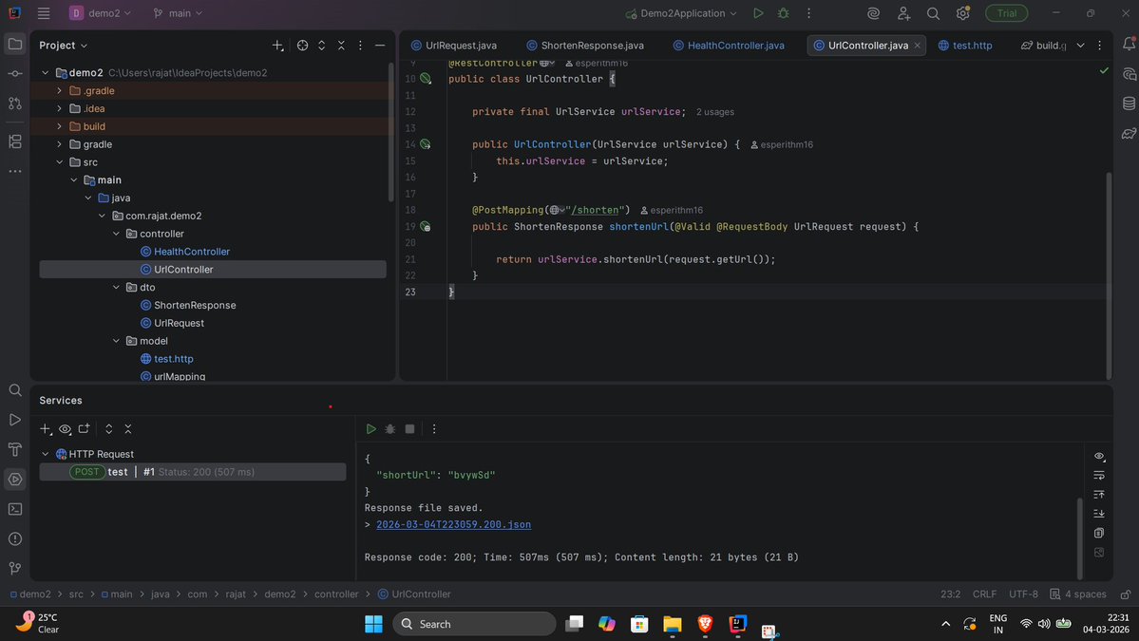1139x641 pixels.
Task: Click the editor vertical scrollbar
Action: pos(1109,274)
